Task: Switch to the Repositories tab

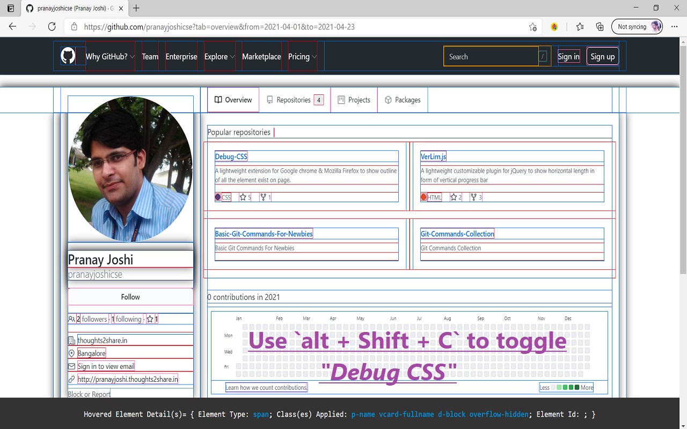Action: (x=295, y=100)
